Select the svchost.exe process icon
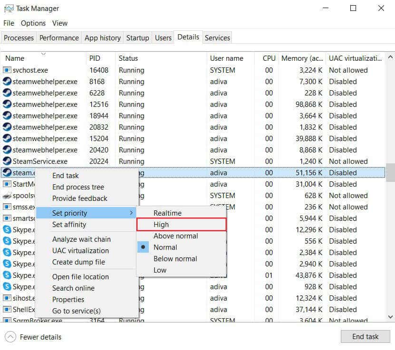Viewport: 395px width, 350px height. pos(7,70)
